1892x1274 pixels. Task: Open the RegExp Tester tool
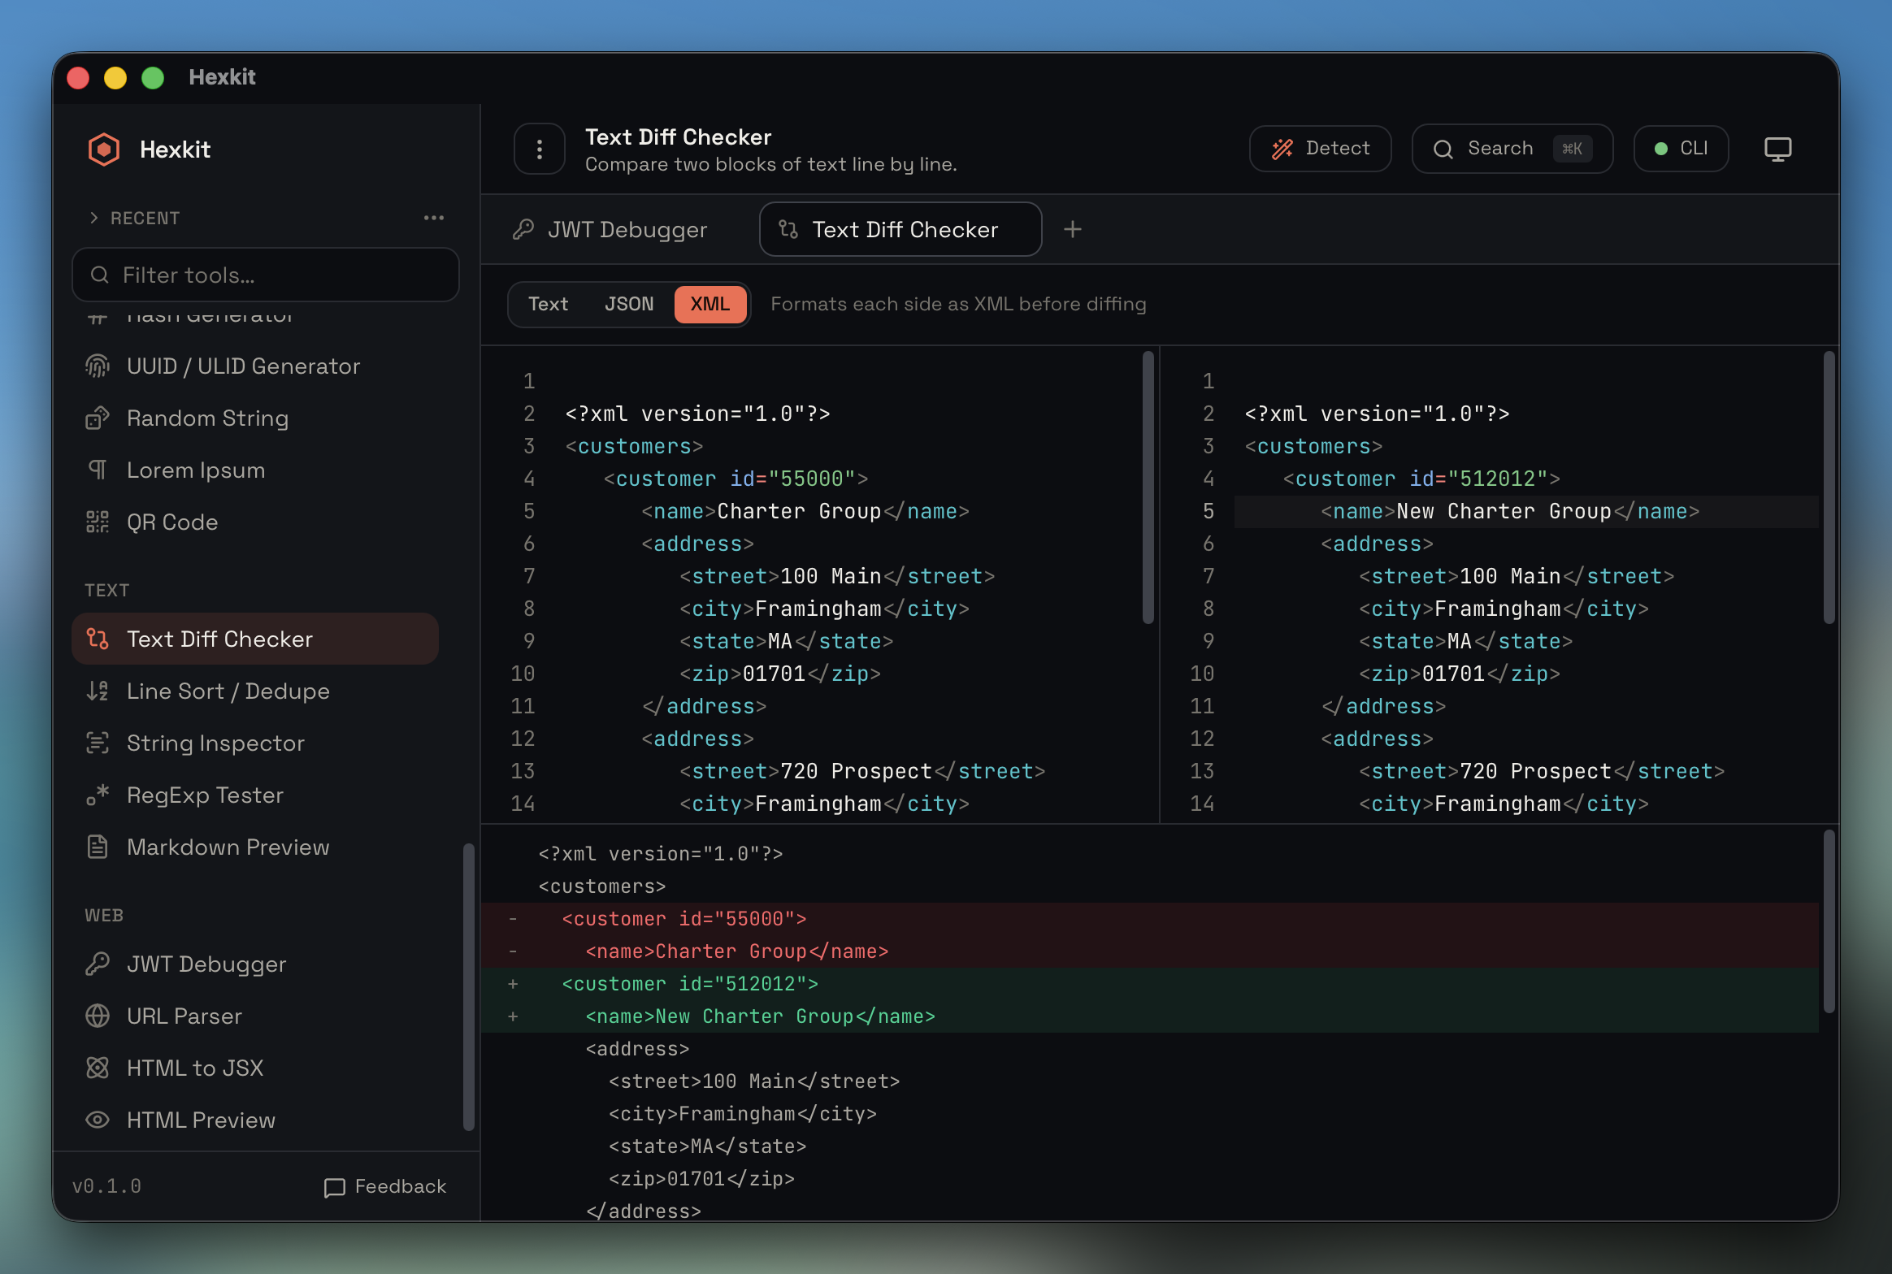(x=255, y=795)
